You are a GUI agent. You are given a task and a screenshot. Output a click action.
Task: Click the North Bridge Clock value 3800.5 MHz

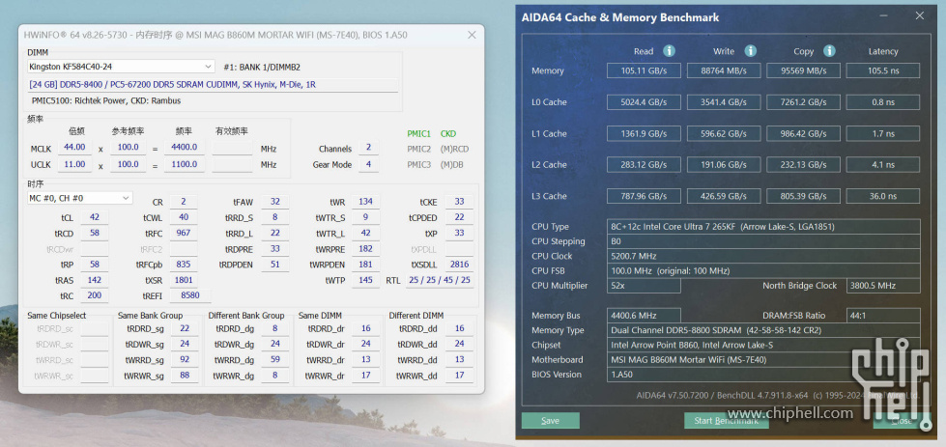(x=883, y=286)
